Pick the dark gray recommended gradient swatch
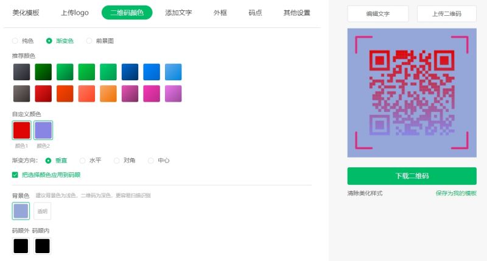The width and height of the screenshot is (487, 261). point(21,72)
